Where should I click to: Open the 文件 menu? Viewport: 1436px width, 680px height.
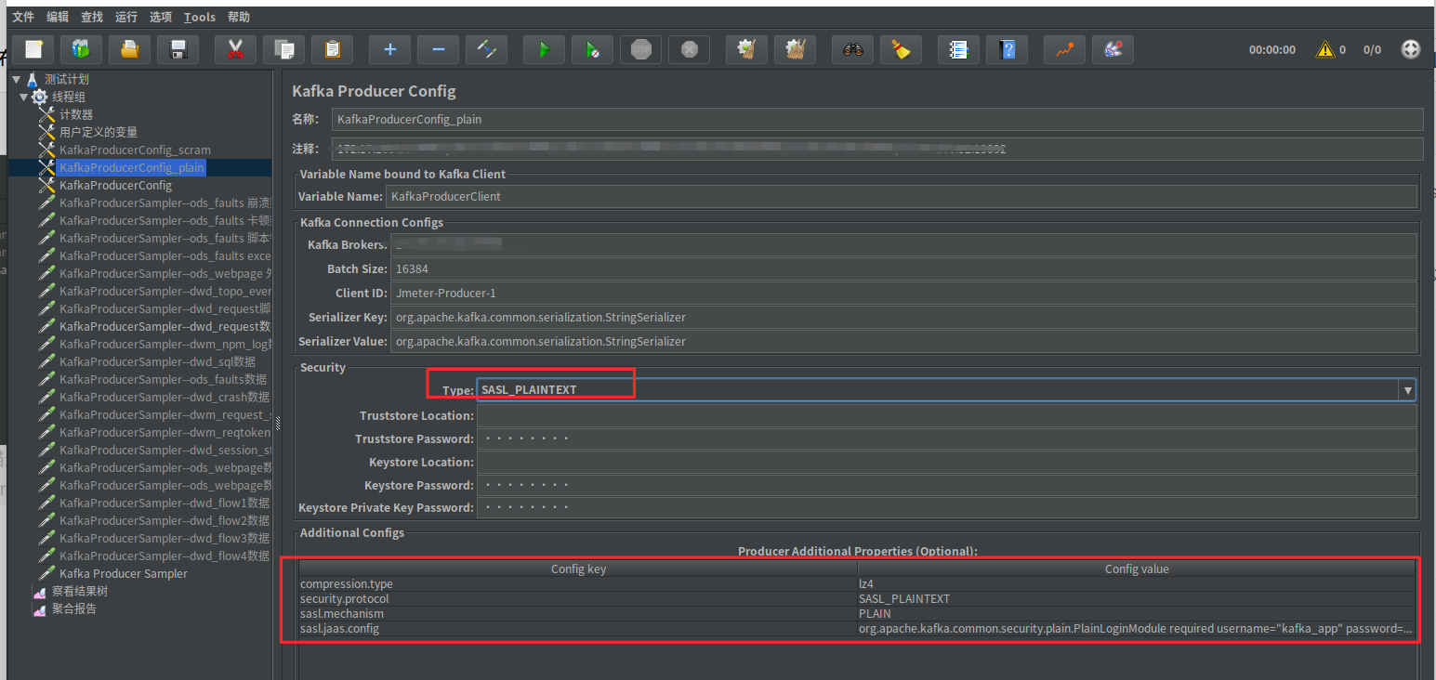tap(23, 17)
